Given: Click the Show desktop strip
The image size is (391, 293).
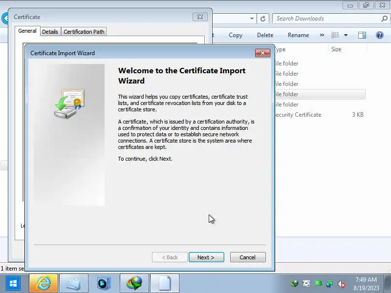Looking at the screenshot, I should [388, 284].
